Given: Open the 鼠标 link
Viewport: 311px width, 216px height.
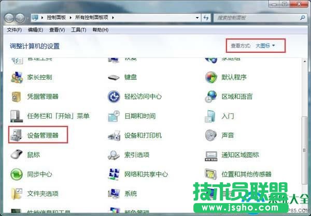Looking at the screenshot, I should [x=34, y=155].
